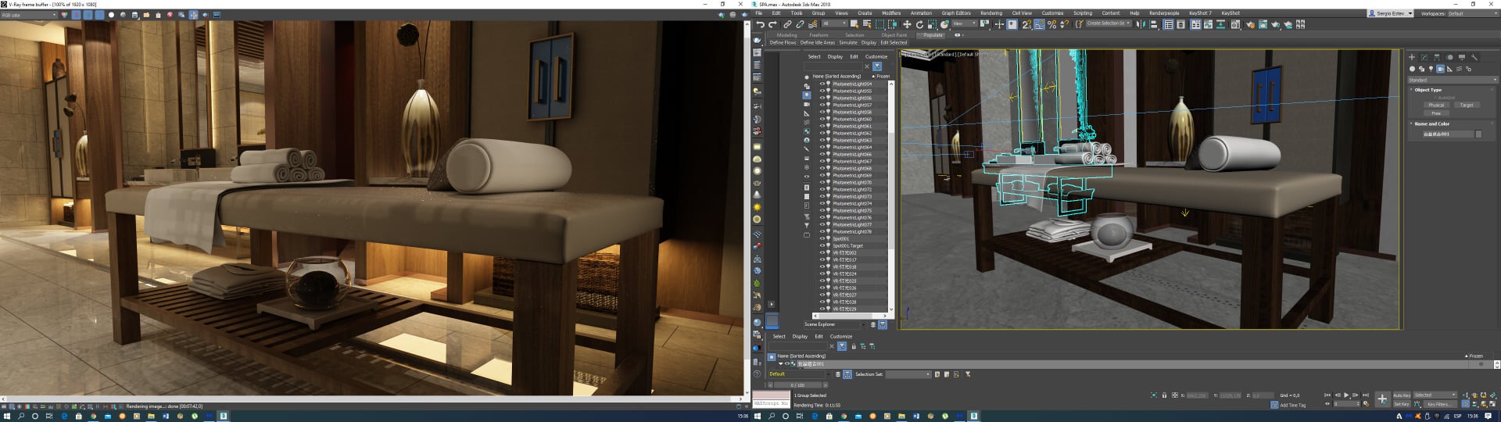Toggle visibility of Spot001 light
This screenshot has width=1501, height=422.
(822, 238)
